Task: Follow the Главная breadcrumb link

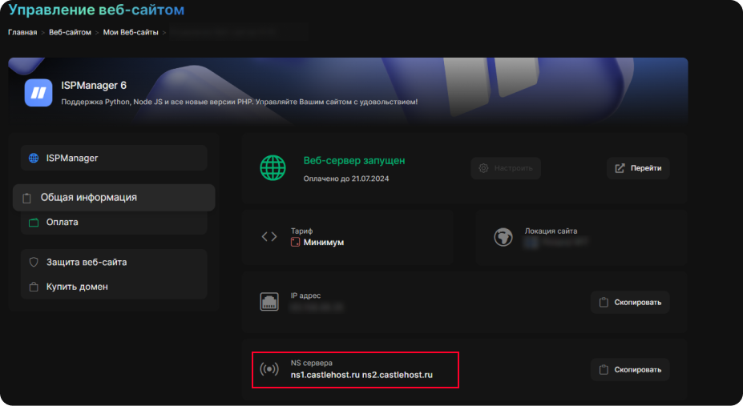Action: (22, 32)
